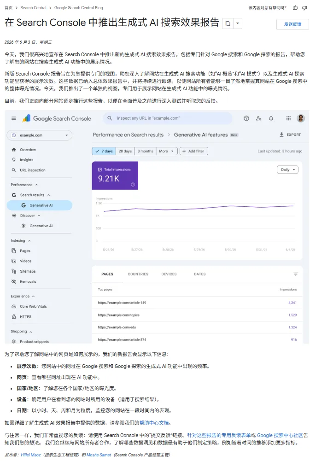Click the search magnifier icon in inspect bar
This screenshot has height=461, width=310.
pos(110,118)
